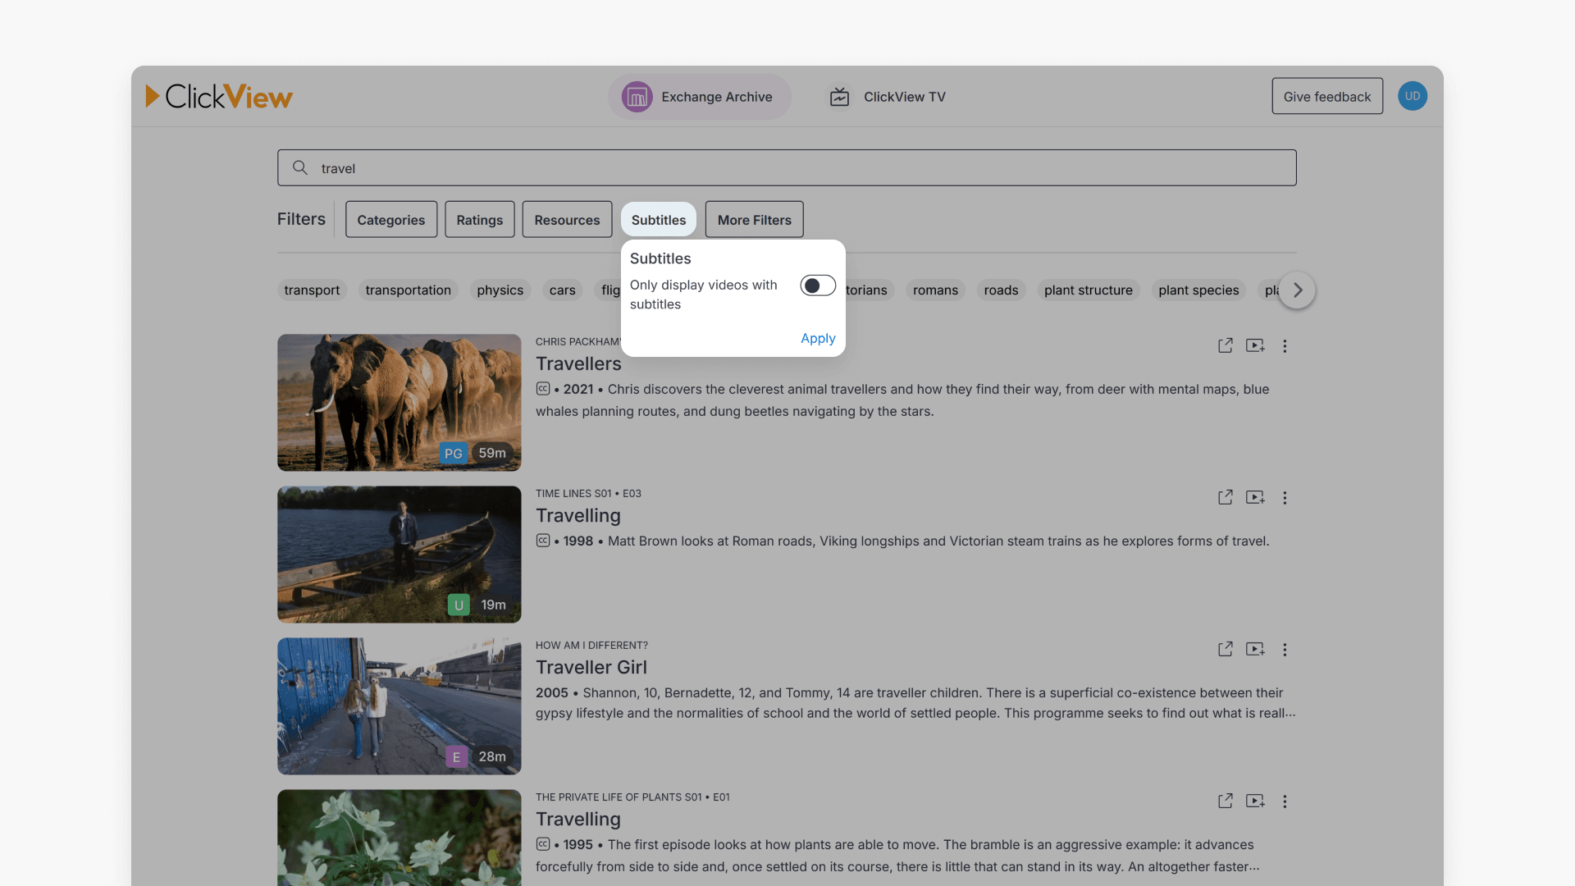Open three-dot menu for Private Life of Plants
Viewport: 1575px width, 886px height.
tap(1285, 802)
